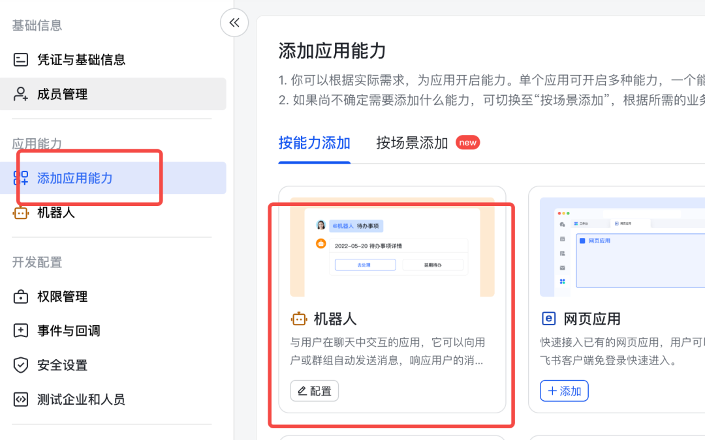
Task: Collapse the sidebar with the double-chevron button
Action: click(234, 22)
